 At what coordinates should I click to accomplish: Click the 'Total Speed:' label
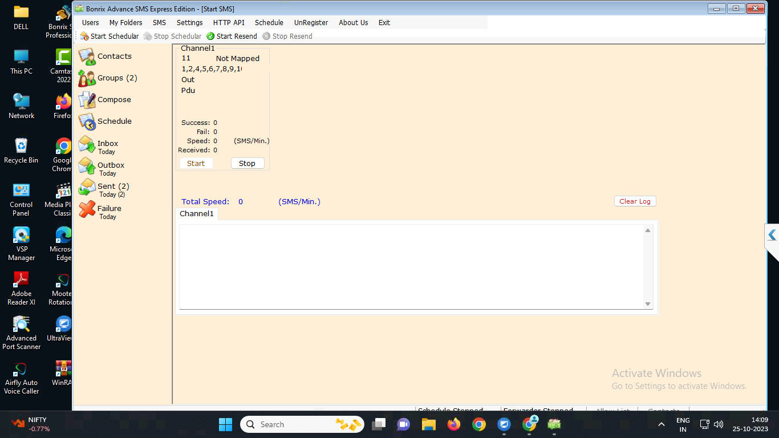coord(205,202)
